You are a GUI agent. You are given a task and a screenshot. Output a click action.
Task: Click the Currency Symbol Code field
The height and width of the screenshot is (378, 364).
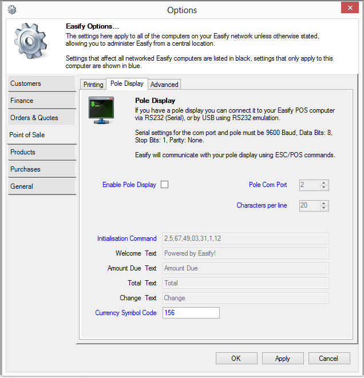pyautogui.click(x=191, y=313)
